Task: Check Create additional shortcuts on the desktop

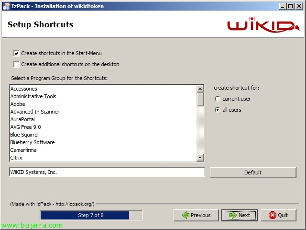Action: point(16,64)
